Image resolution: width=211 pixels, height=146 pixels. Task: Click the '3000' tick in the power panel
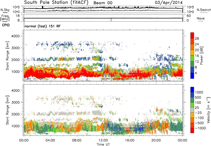pyautogui.click(x=15, y=48)
